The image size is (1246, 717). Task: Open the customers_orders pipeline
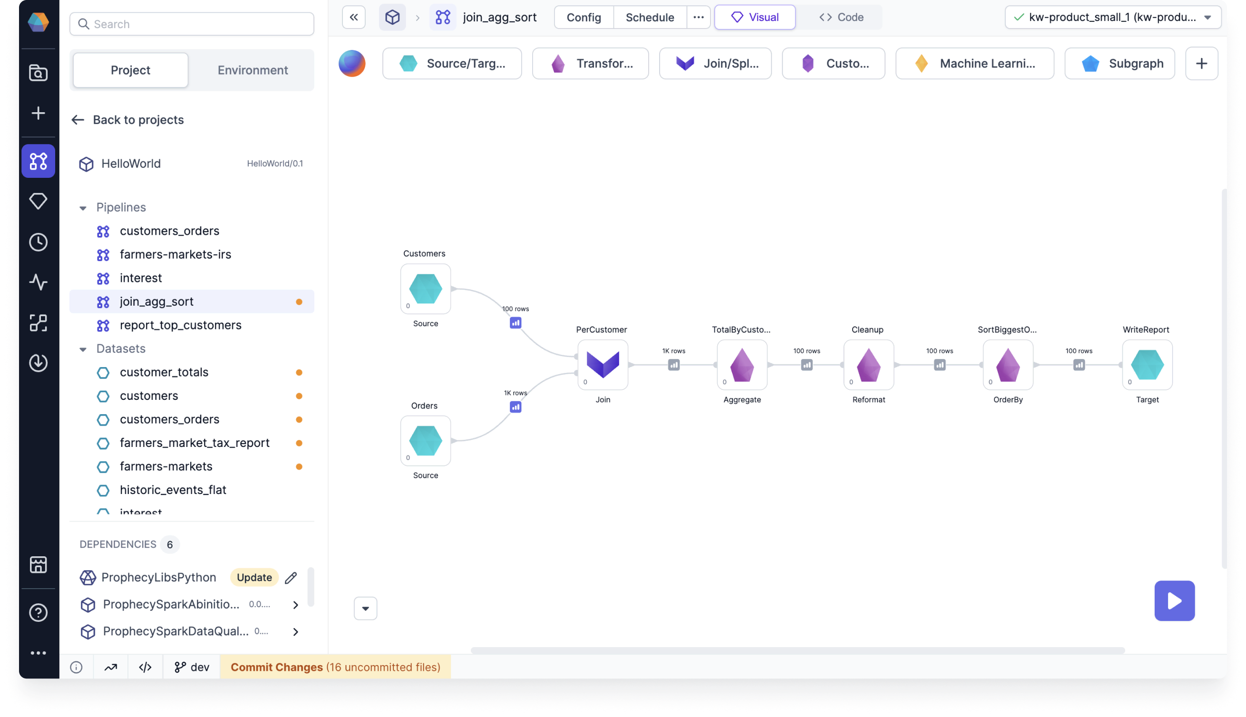click(169, 231)
